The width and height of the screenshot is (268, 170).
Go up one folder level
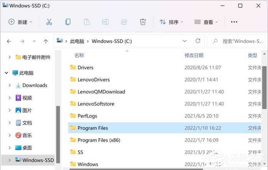[46, 41]
